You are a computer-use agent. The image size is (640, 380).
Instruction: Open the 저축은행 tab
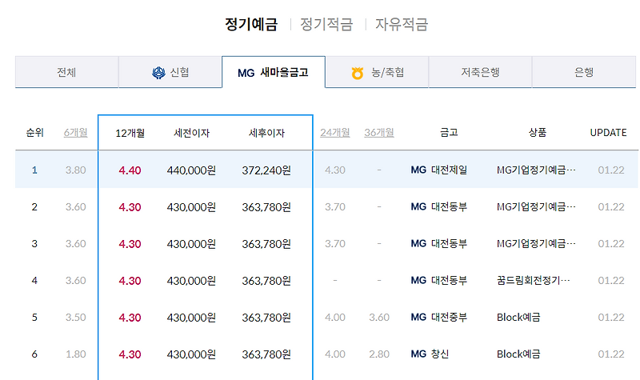coord(481,72)
